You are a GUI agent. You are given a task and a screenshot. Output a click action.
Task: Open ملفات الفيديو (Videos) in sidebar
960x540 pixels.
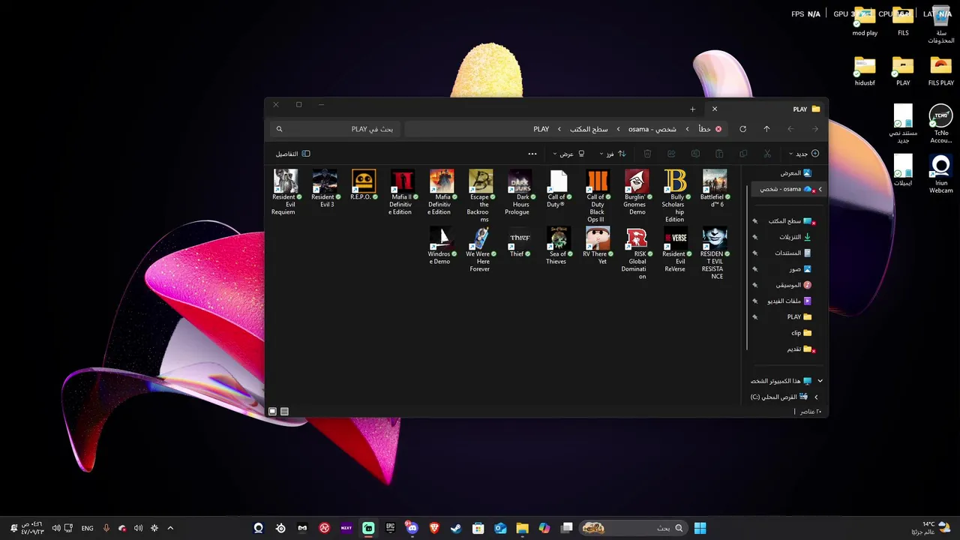click(x=789, y=301)
